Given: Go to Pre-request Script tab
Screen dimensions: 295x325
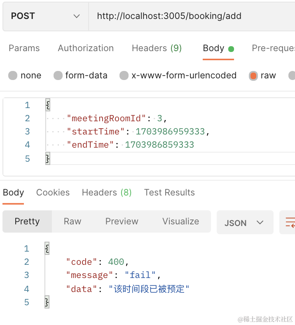Looking at the screenshot, I should [273, 48].
